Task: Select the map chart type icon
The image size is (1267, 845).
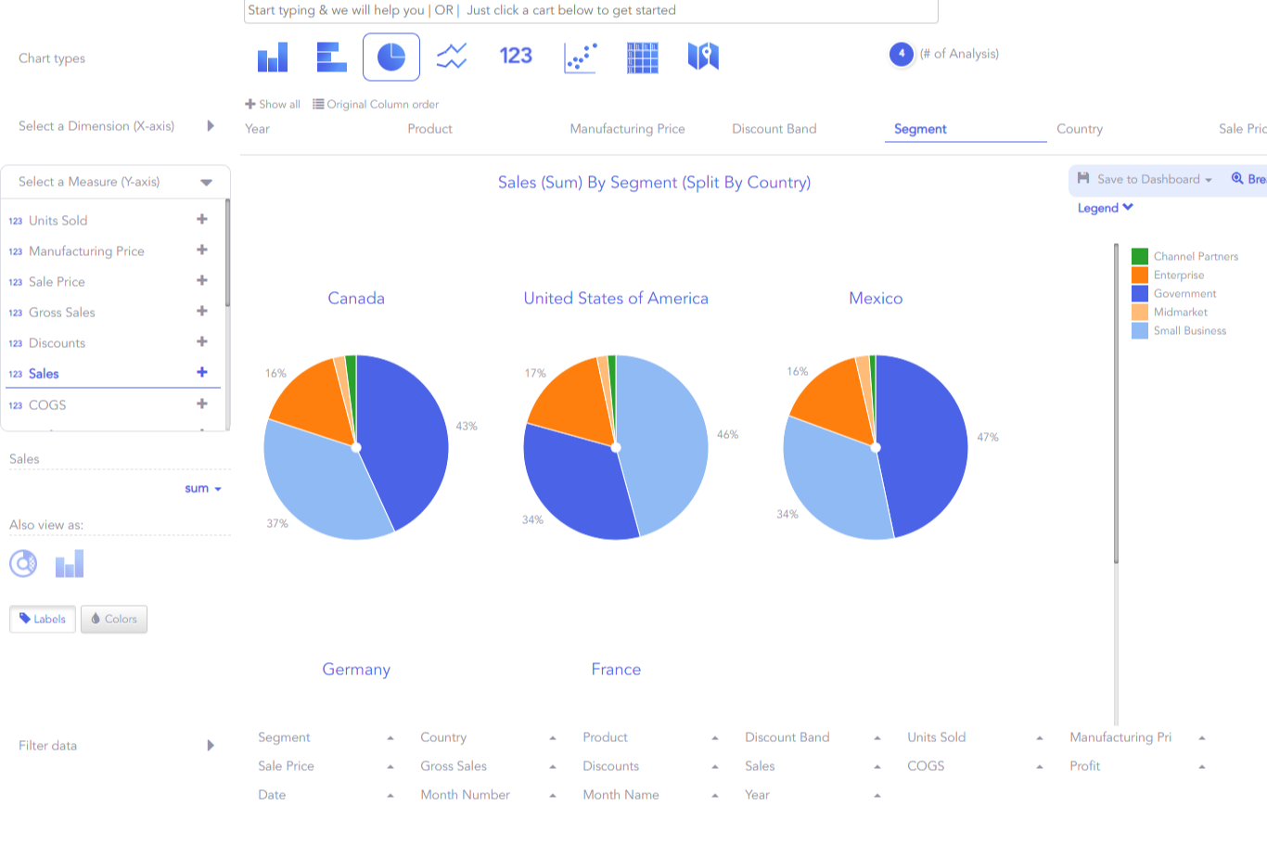Action: pyautogui.click(x=703, y=57)
